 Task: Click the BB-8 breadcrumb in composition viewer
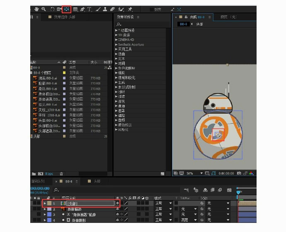[183, 24]
